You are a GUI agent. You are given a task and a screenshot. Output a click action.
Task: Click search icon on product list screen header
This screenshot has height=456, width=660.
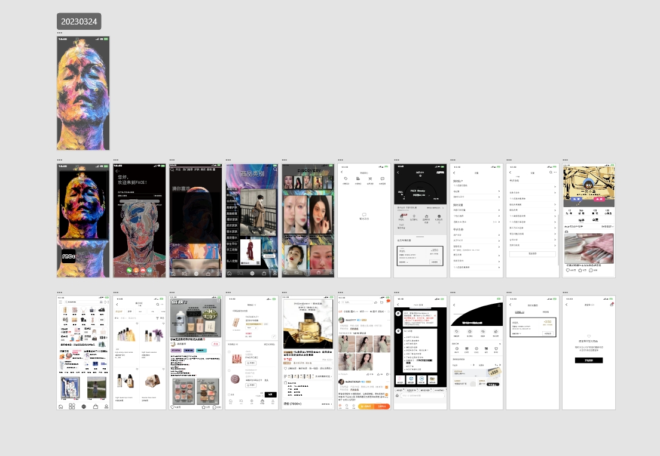158,304
